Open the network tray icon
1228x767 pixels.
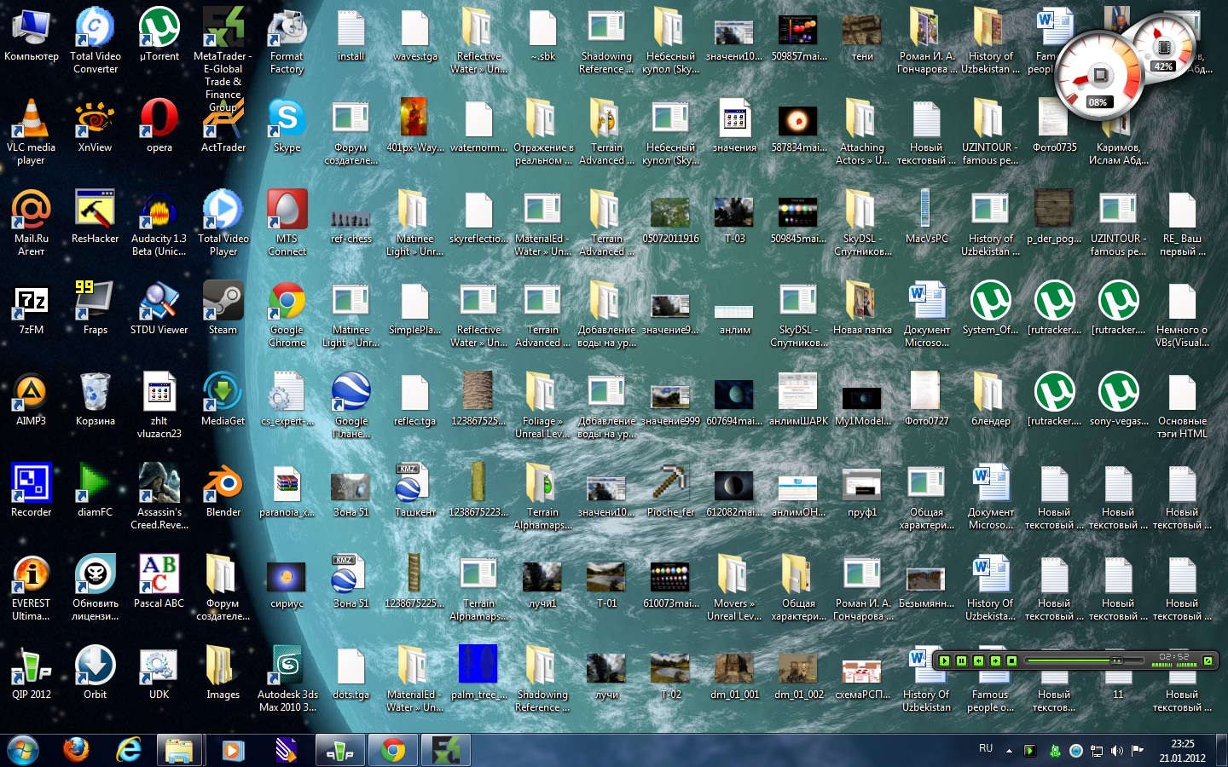coord(1097,751)
